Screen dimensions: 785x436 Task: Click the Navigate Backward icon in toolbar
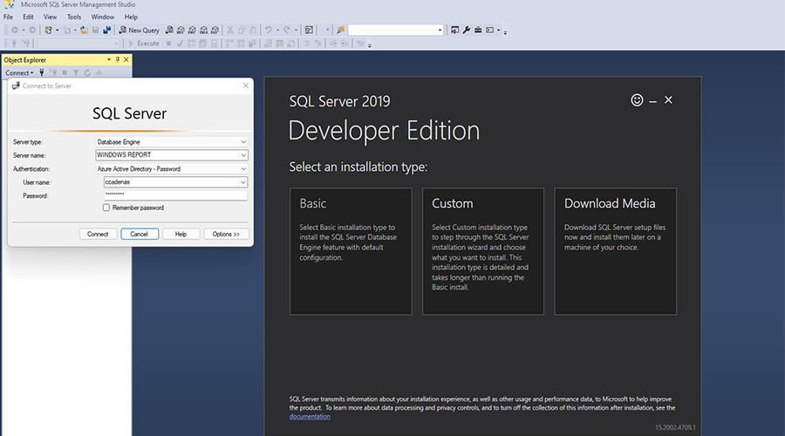(x=15, y=30)
